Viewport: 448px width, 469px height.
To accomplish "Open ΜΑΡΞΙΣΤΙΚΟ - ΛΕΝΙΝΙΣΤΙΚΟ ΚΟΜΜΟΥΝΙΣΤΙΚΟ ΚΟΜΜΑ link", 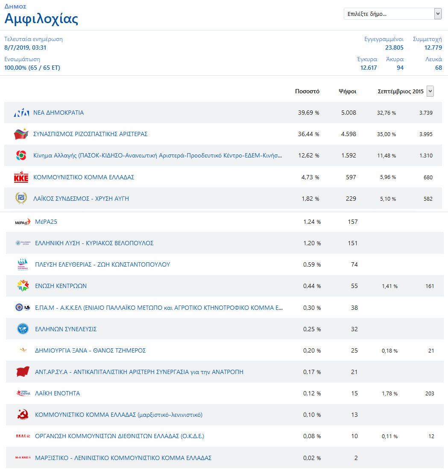I will tap(123, 458).
